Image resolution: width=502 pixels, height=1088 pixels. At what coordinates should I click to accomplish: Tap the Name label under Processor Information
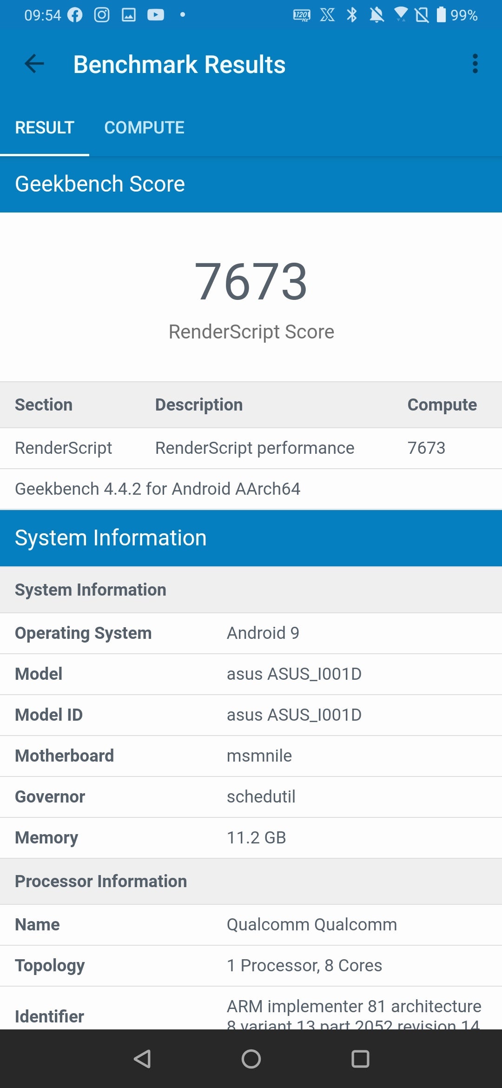click(x=37, y=924)
